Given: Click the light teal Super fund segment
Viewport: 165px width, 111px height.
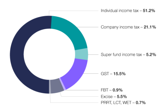Looking at the screenshot, I should click(82, 54).
